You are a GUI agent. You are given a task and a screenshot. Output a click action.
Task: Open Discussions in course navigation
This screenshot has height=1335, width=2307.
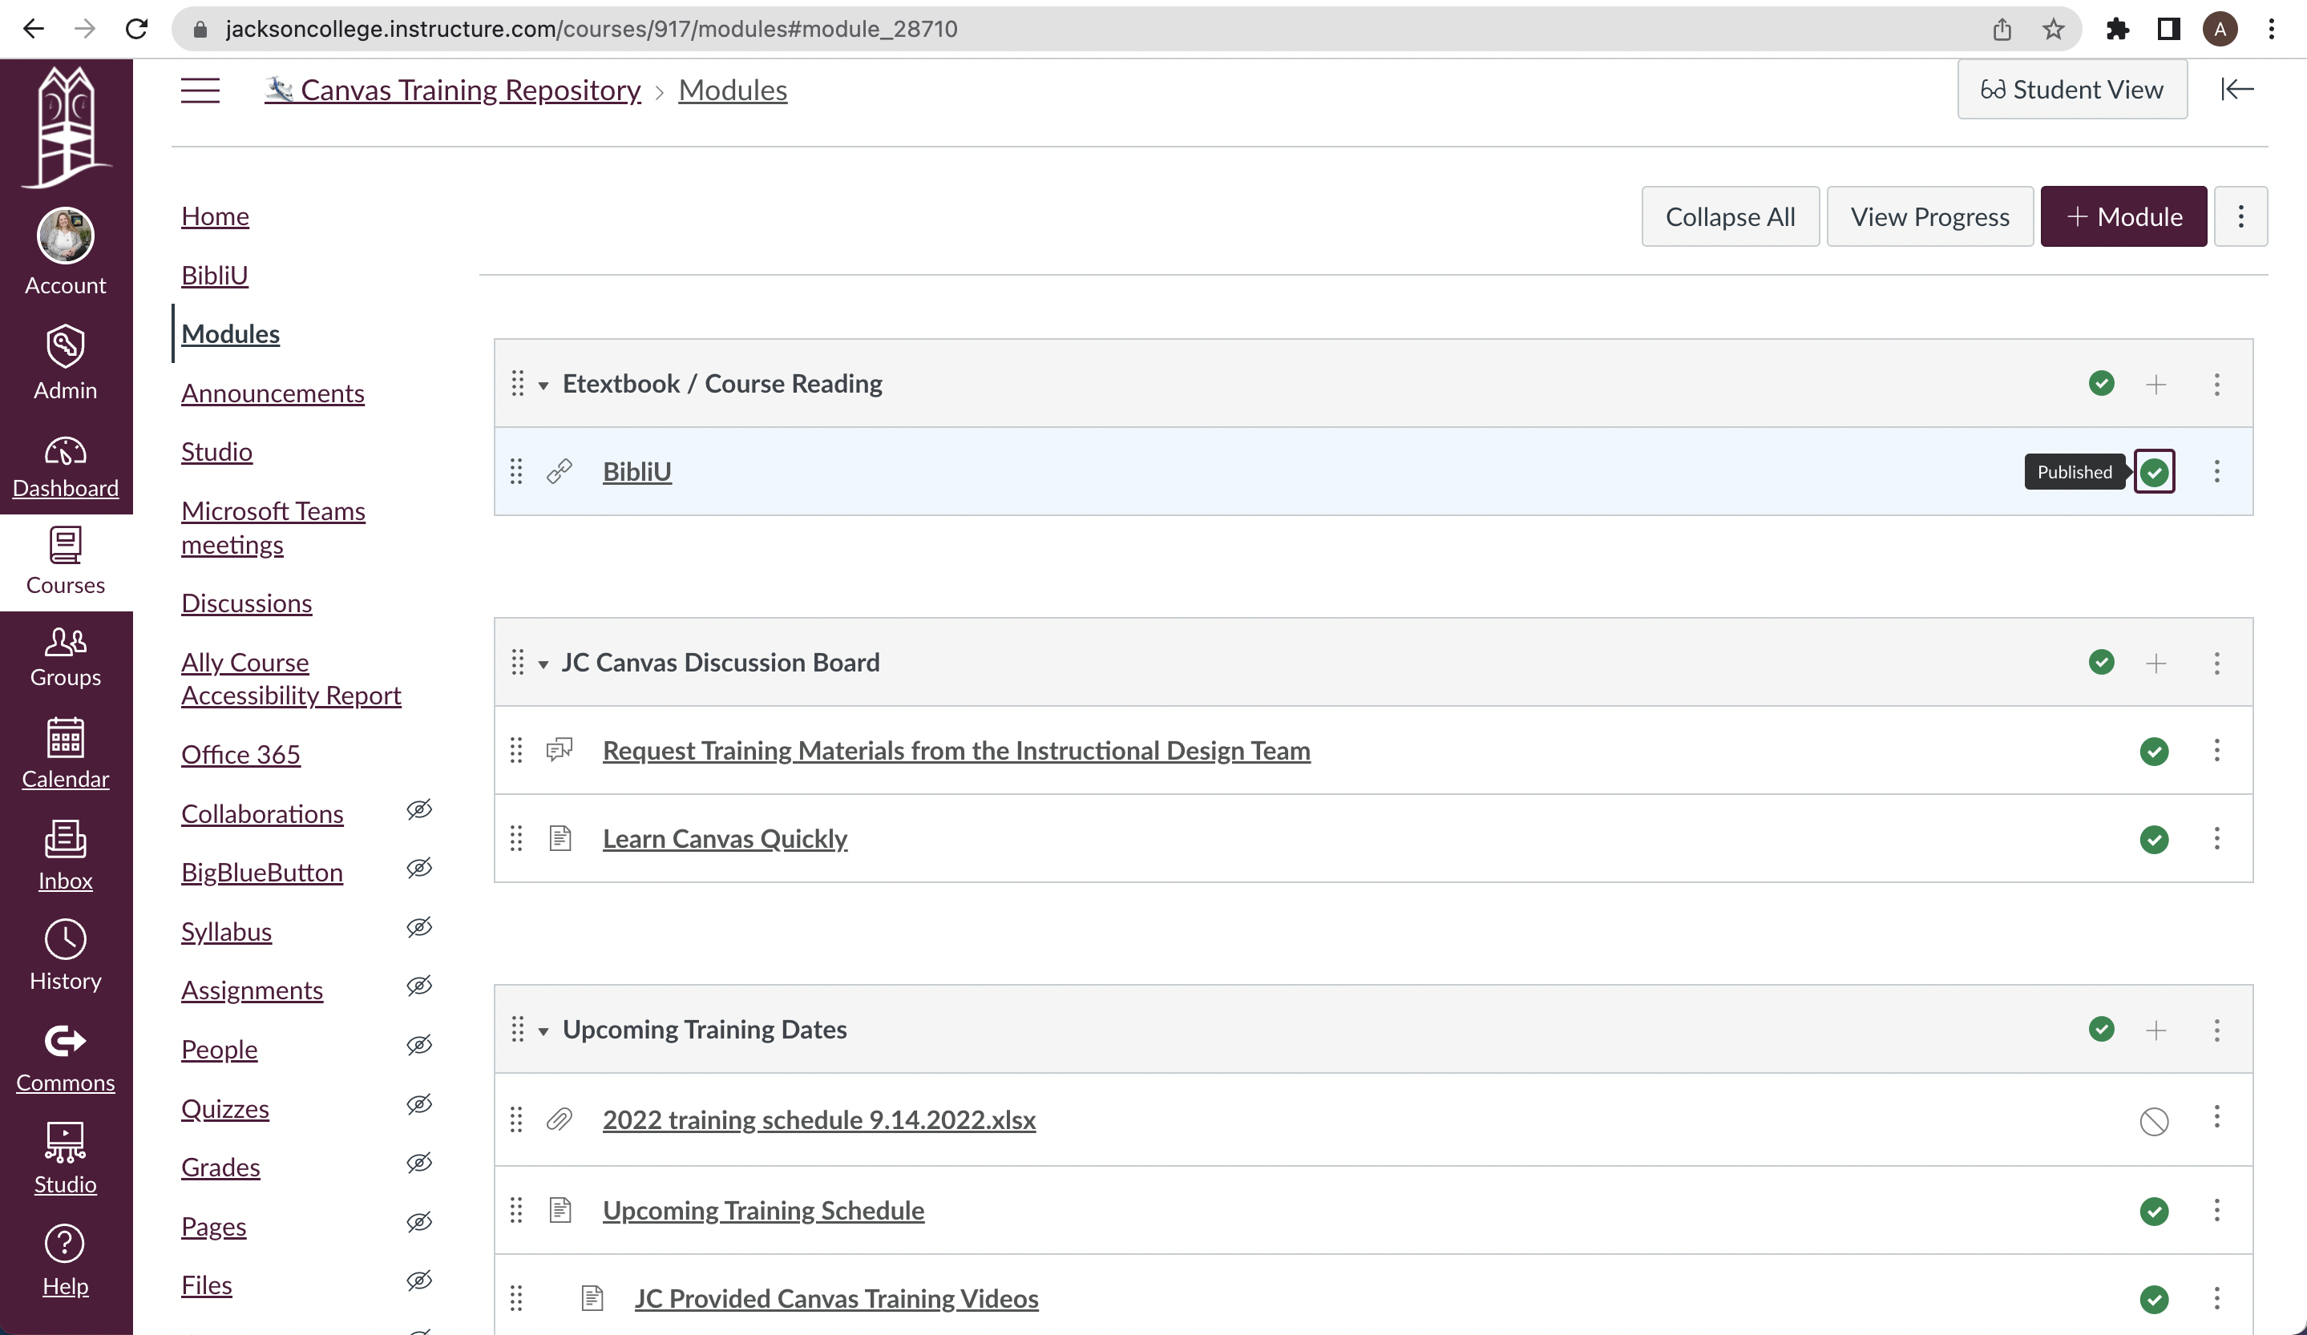[246, 603]
